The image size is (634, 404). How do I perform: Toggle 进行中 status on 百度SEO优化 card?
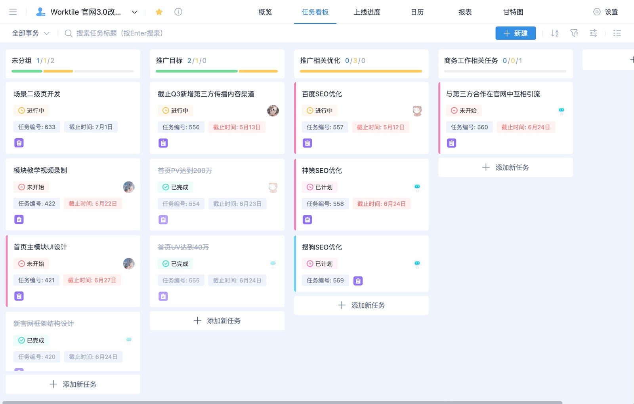click(320, 111)
